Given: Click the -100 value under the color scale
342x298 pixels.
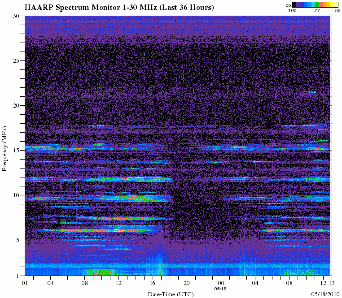Looking at the screenshot, I should click(291, 10).
